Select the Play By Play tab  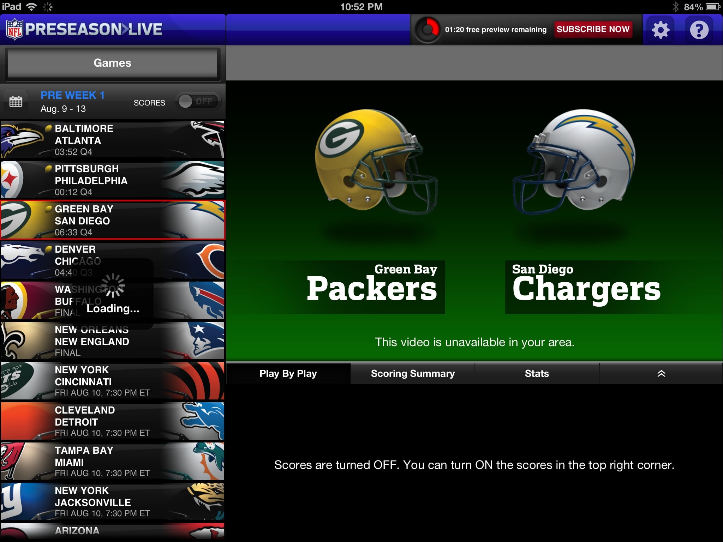288,373
